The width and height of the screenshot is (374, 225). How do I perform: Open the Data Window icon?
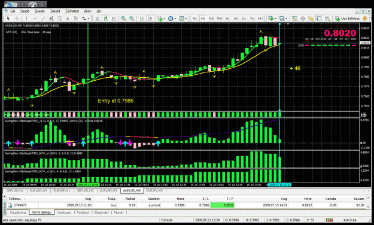coord(303,19)
